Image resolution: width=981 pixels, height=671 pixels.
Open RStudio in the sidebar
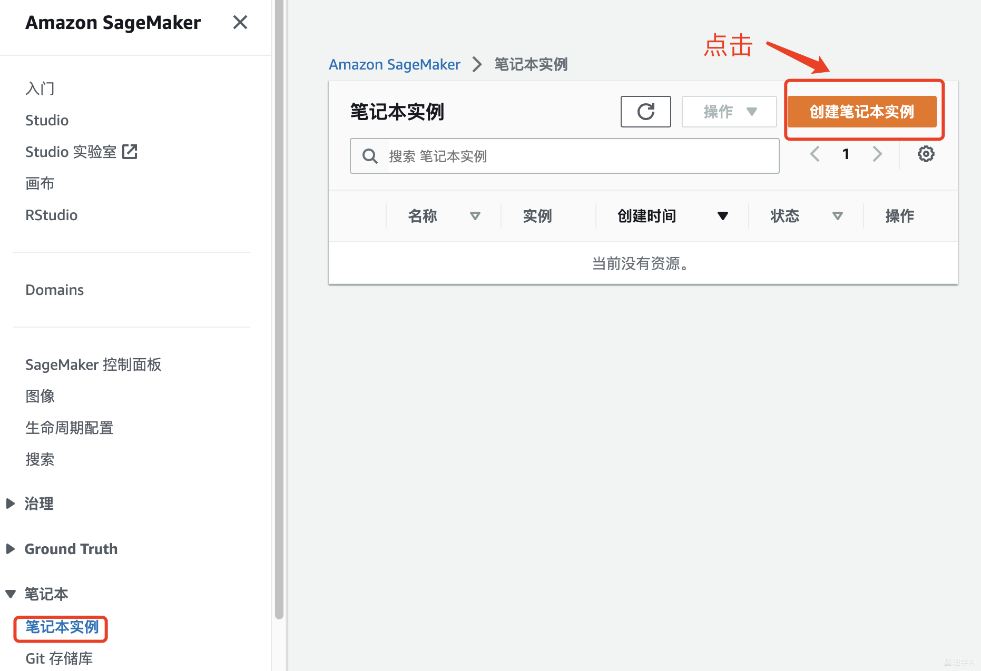click(52, 215)
